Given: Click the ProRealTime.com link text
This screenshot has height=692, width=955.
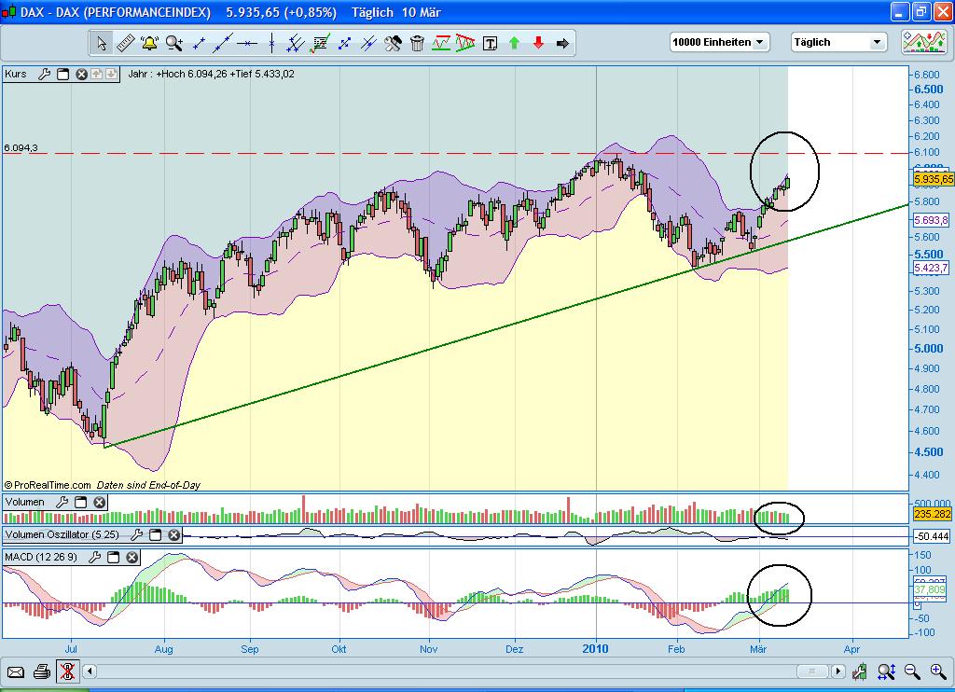Looking at the screenshot, I should pos(52,486).
